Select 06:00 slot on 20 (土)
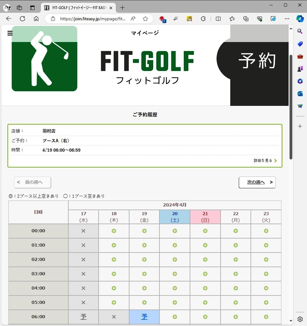Screen dimensions: 307x326 (175, 317)
